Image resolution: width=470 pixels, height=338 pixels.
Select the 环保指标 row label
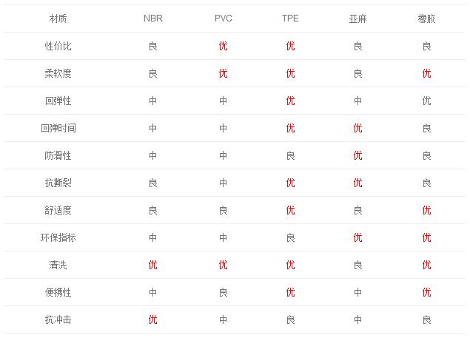tap(58, 237)
